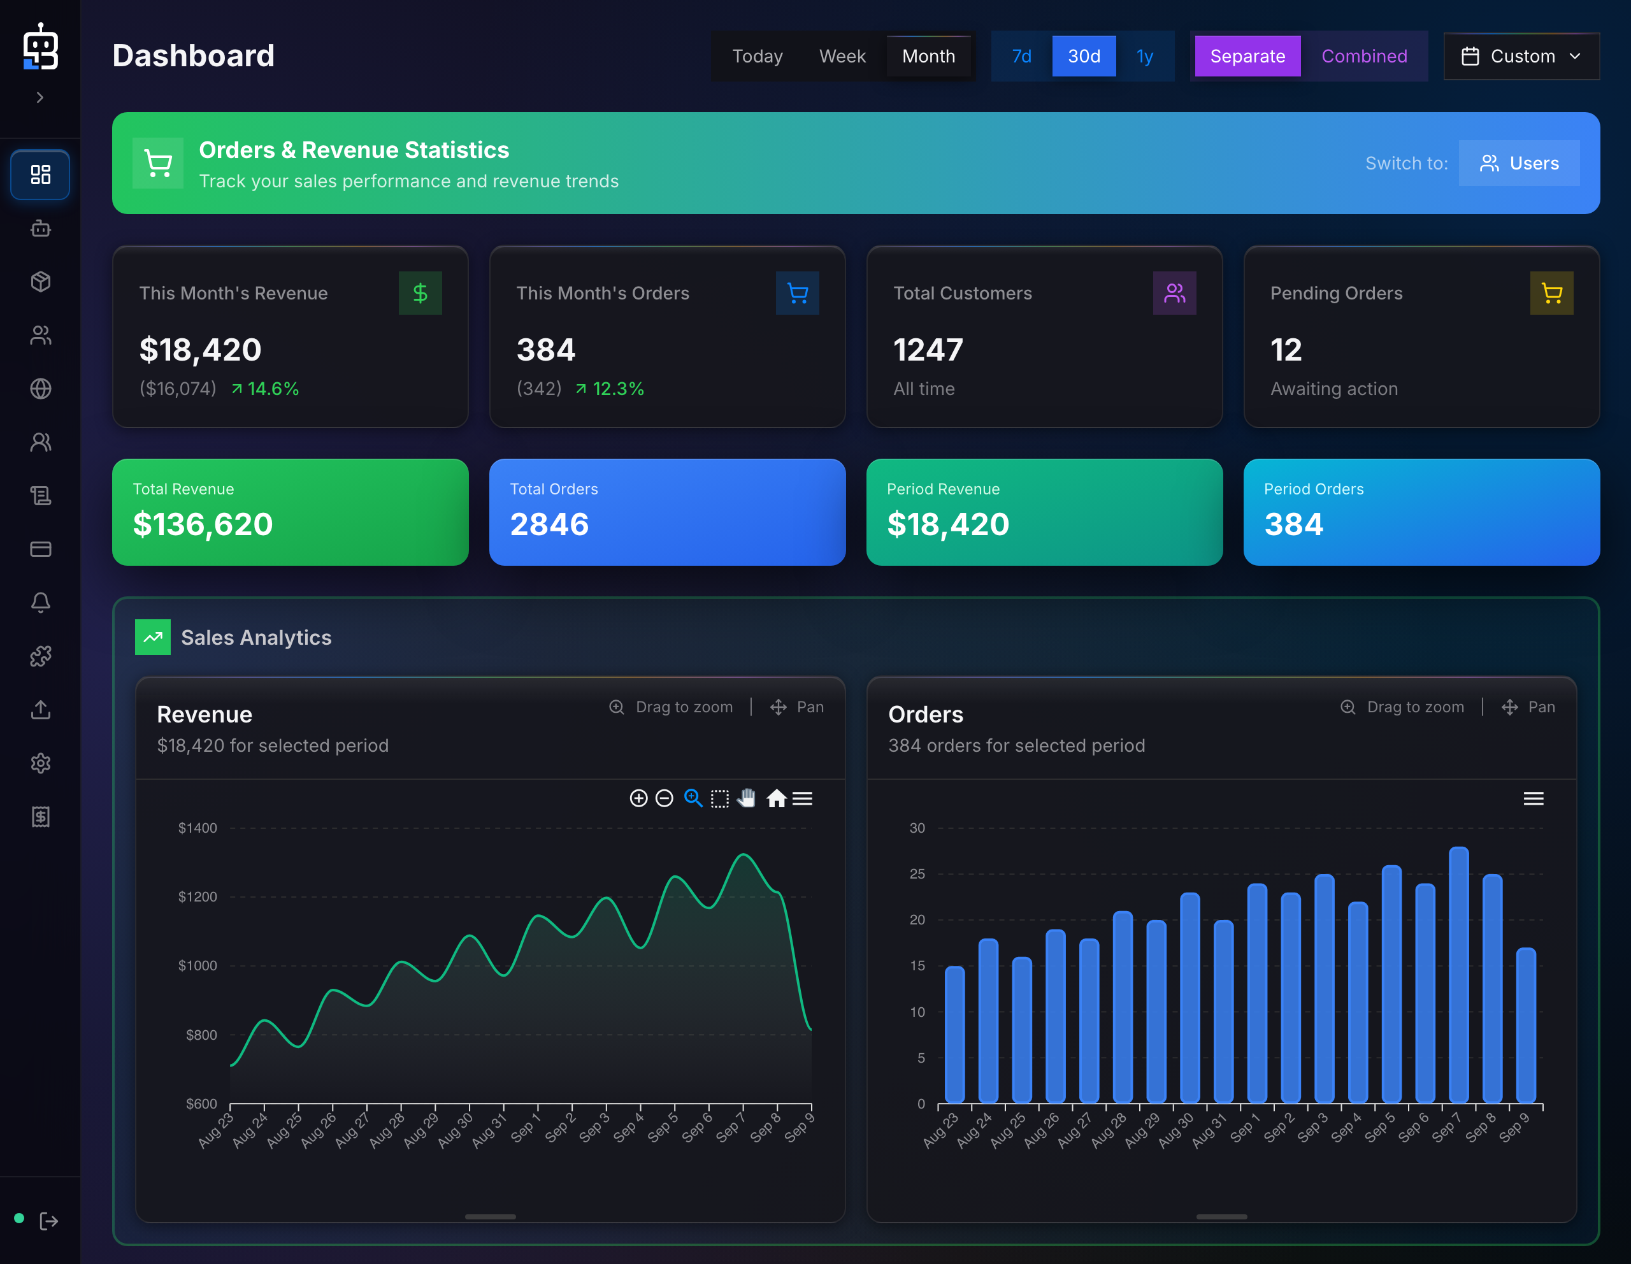Switch to the Week tab
Image resolution: width=1631 pixels, height=1264 pixels.
click(842, 56)
